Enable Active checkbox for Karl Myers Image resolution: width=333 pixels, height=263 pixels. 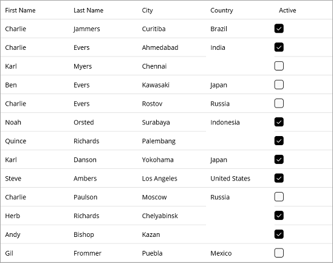[x=279, y=66]
